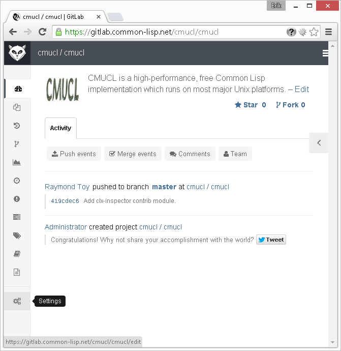Open the Issues exclamation icon in the sidebar
Image resolution: width=341 pixels, height=351 pixels.
click(x=17, y=199)
